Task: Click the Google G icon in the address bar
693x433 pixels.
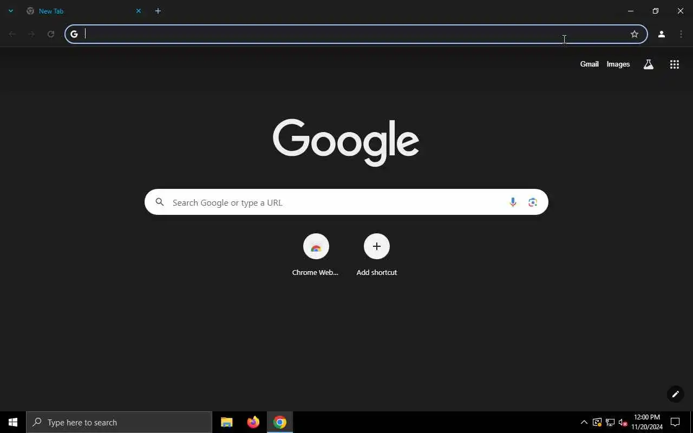Action: click(74, 34)
